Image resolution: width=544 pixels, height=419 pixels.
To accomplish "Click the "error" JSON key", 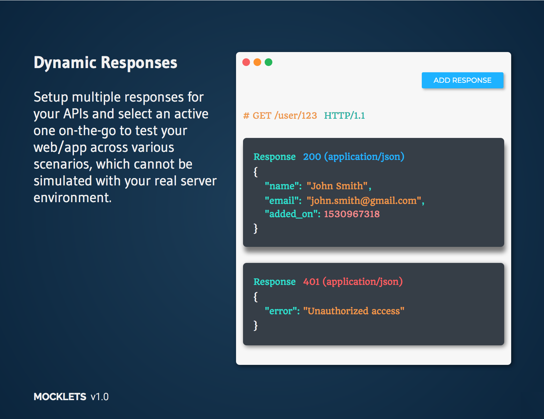I will pyautogui.click(x=282, y=311).
